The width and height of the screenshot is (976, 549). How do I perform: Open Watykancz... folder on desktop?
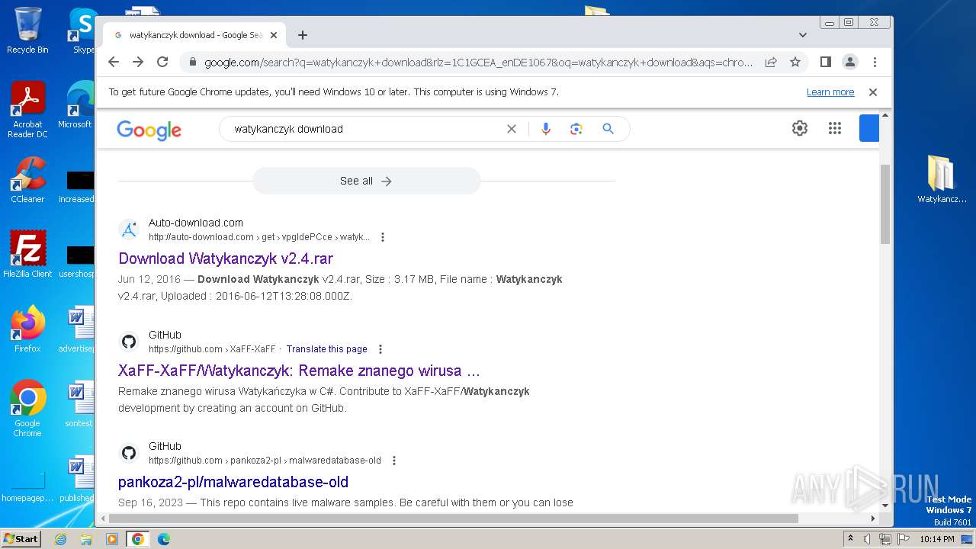[x=942, y=179]
